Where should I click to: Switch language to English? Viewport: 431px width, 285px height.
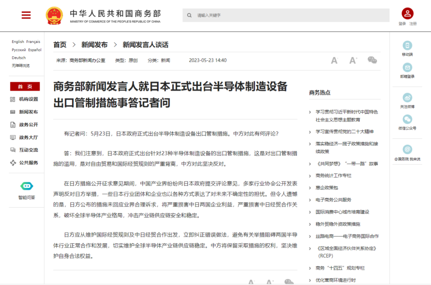click(x=18, y=42)
